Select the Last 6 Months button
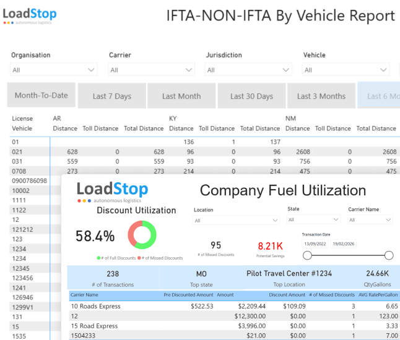This screenshot has width=400, height=340. (x=379, y=95)
